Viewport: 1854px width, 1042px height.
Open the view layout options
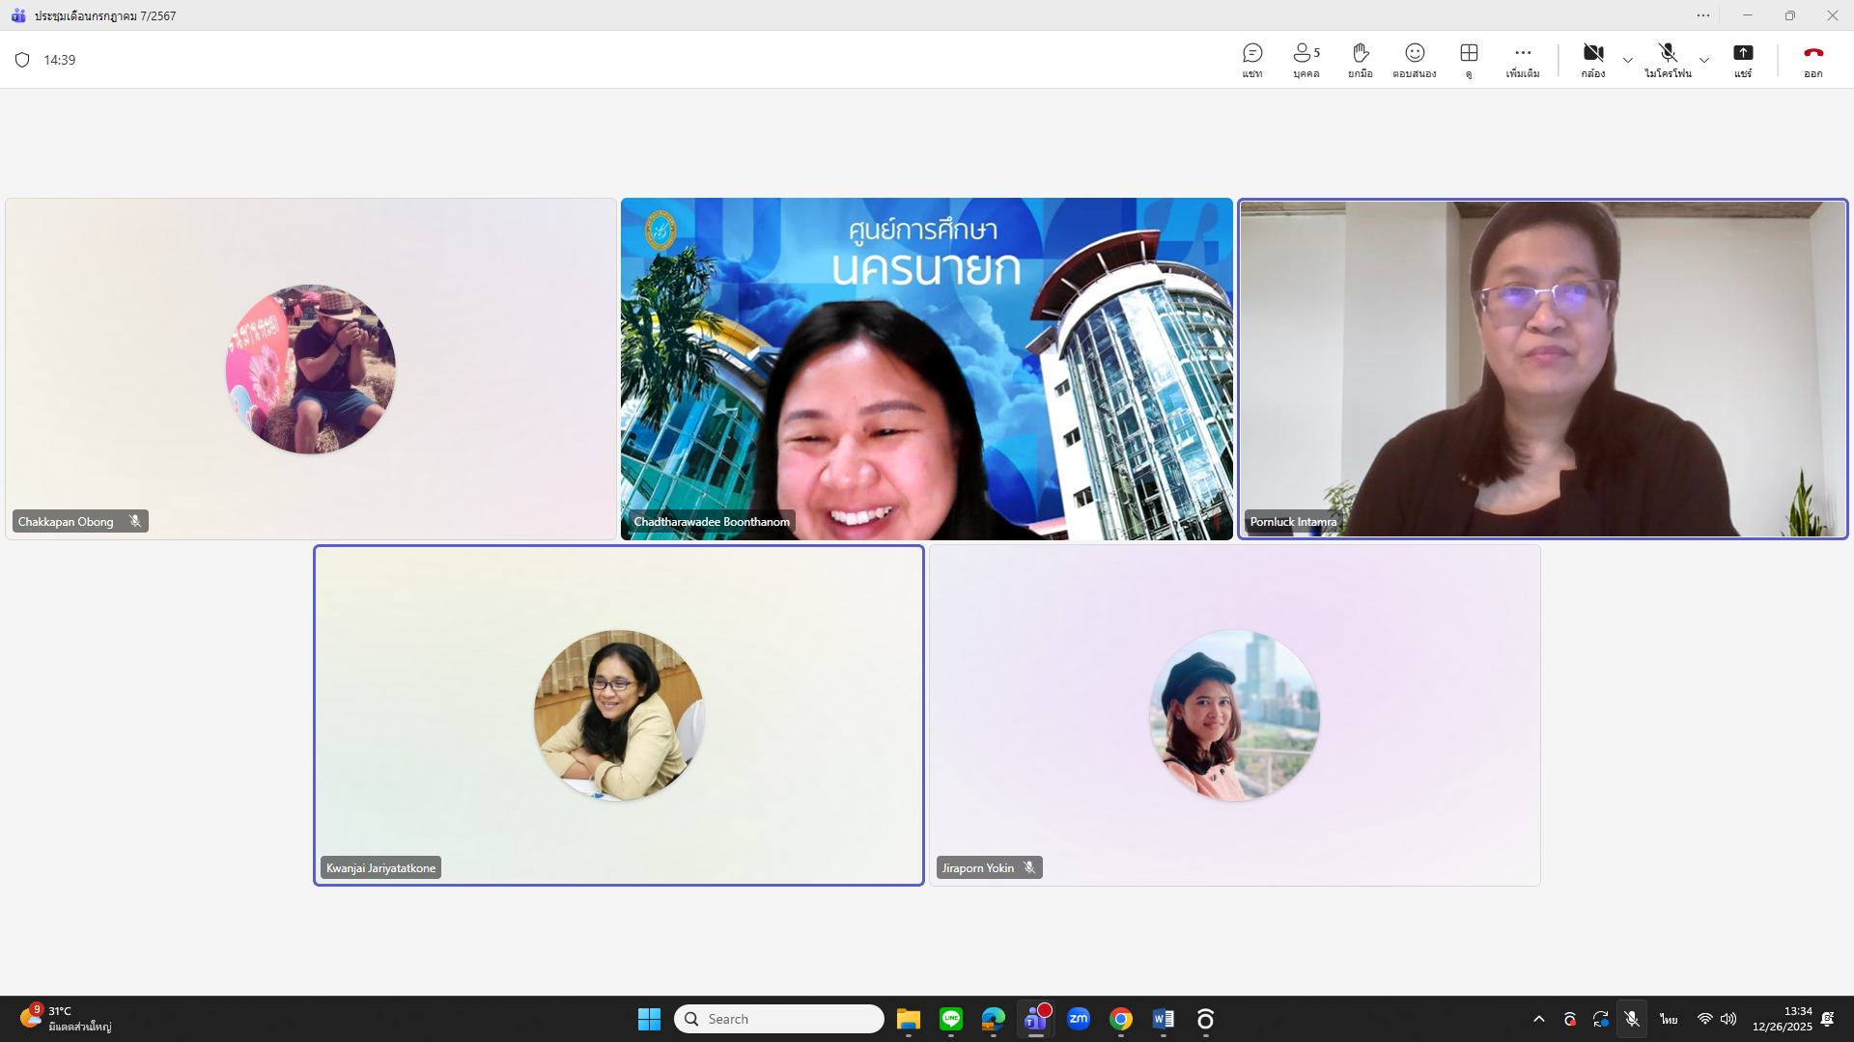1469,60
